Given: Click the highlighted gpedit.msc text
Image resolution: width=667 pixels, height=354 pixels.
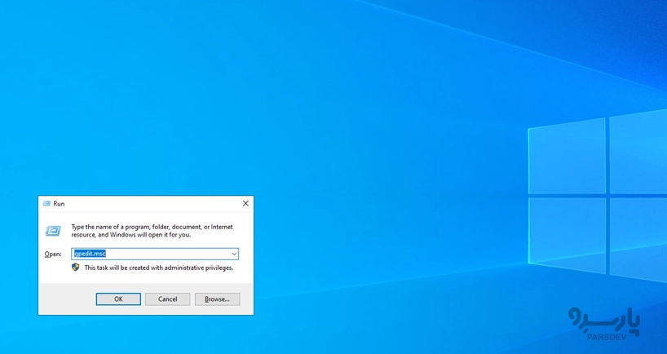Looking at the screenshot, I should 90,254.
